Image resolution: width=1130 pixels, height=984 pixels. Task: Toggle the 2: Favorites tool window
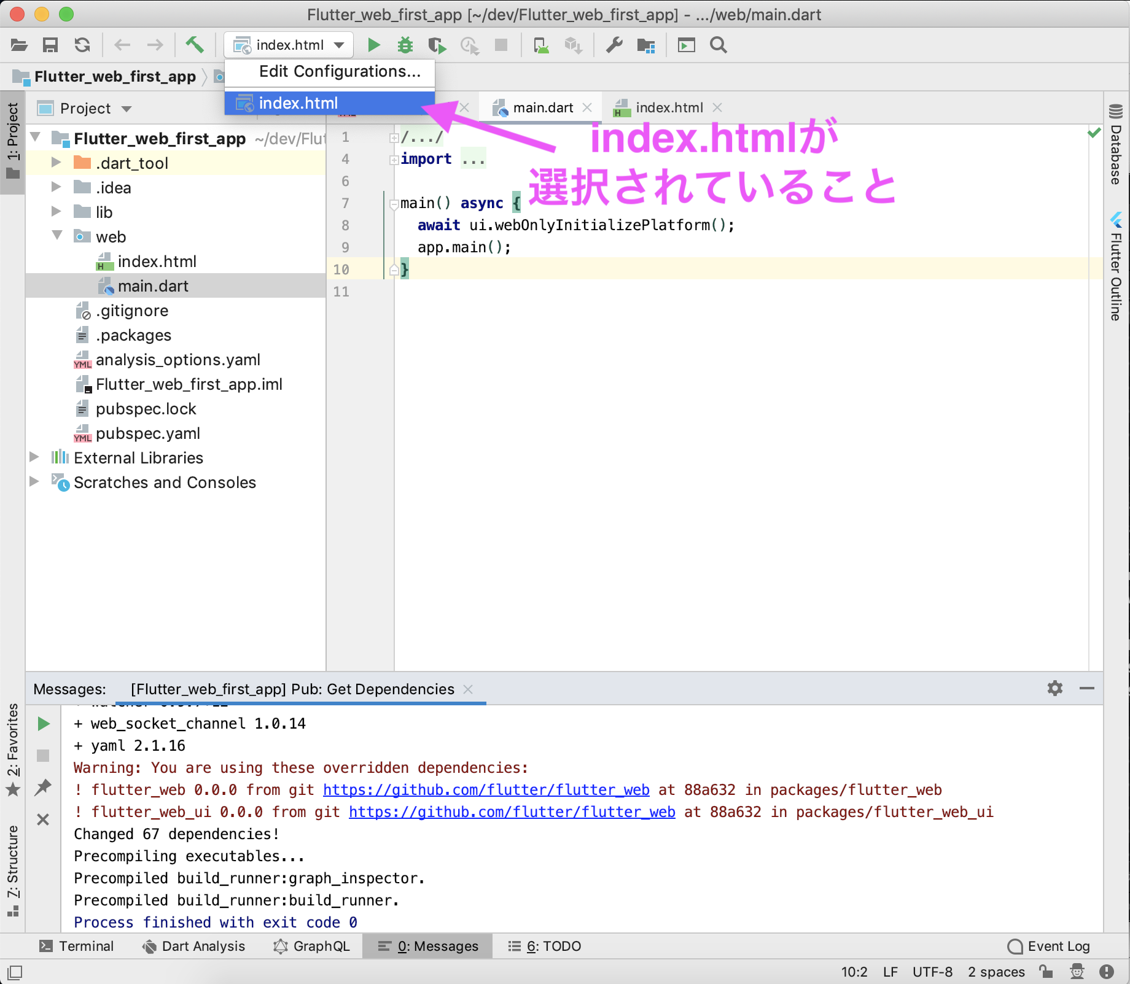pyautogui.click(x=13, y=750)
